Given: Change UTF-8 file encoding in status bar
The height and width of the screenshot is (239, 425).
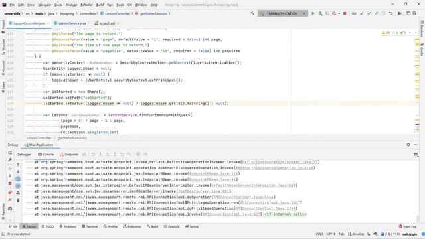Looking at the screenshot, I should tap(331, 234).
